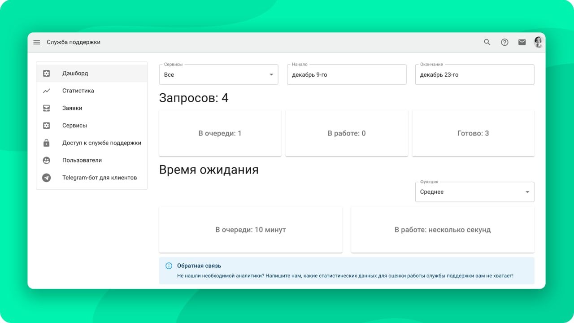
Task: Go to Дэшборд menu item
Action: [x=91, y=73]
